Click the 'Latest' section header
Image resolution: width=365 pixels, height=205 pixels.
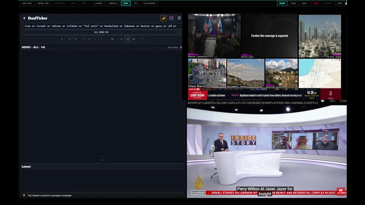pyautogui.click(x=26, y=167)
